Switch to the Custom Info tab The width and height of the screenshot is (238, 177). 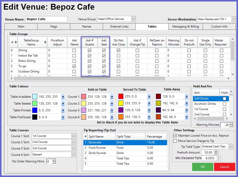click(x=219, y=27)
